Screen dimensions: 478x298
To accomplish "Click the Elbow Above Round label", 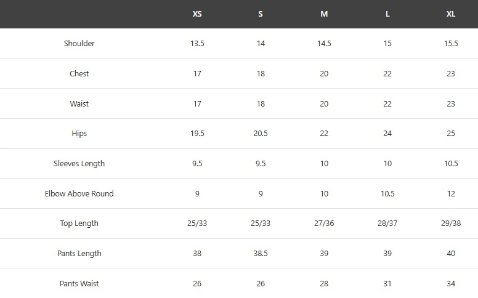I will (x=79, y=194).
